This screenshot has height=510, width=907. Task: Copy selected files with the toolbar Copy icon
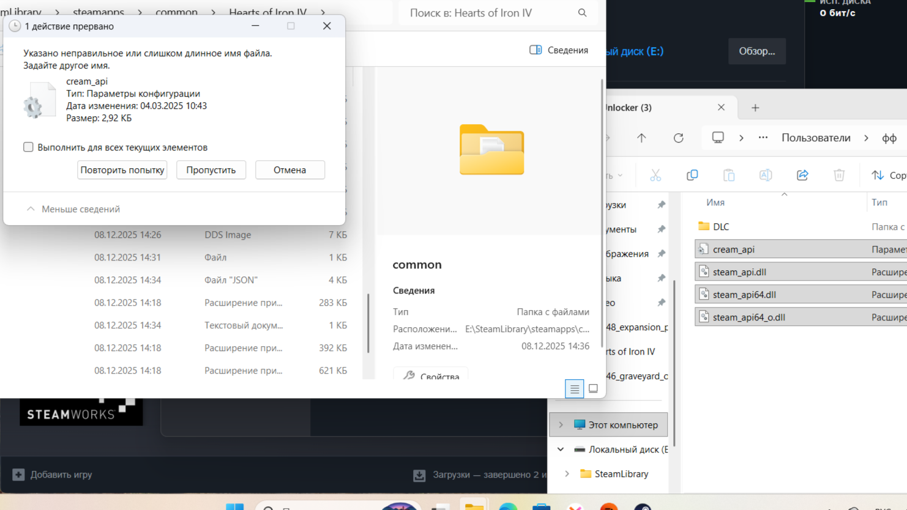[692, 176]
